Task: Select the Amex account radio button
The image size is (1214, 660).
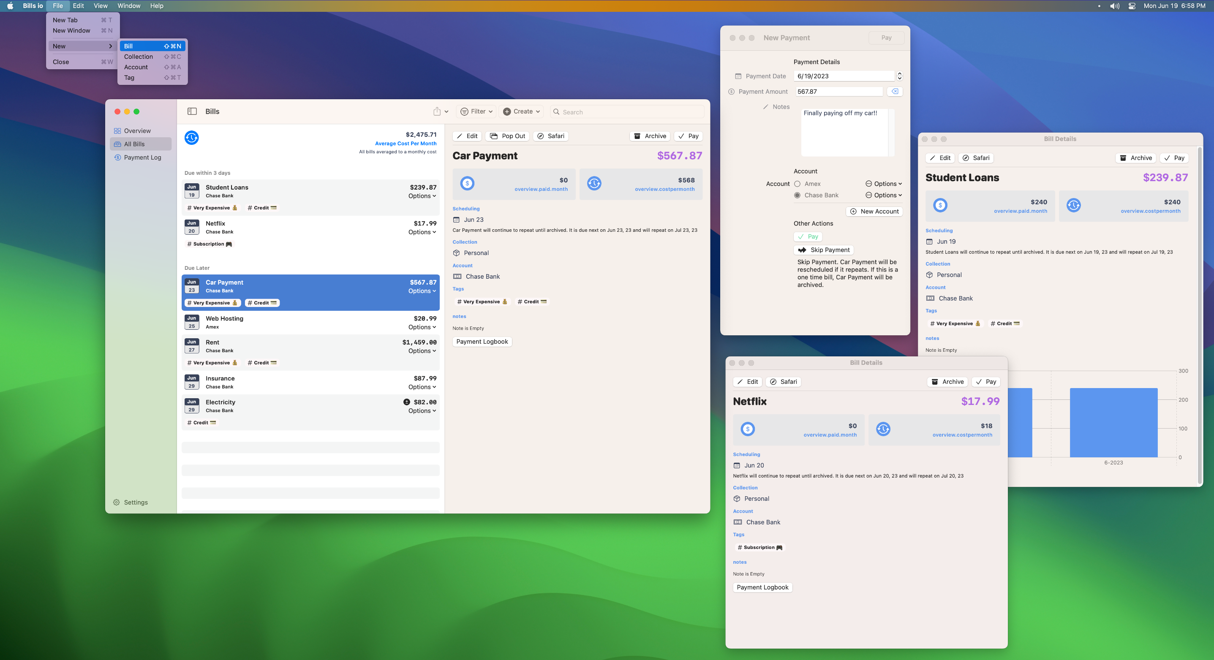Action: pos(797,184)
